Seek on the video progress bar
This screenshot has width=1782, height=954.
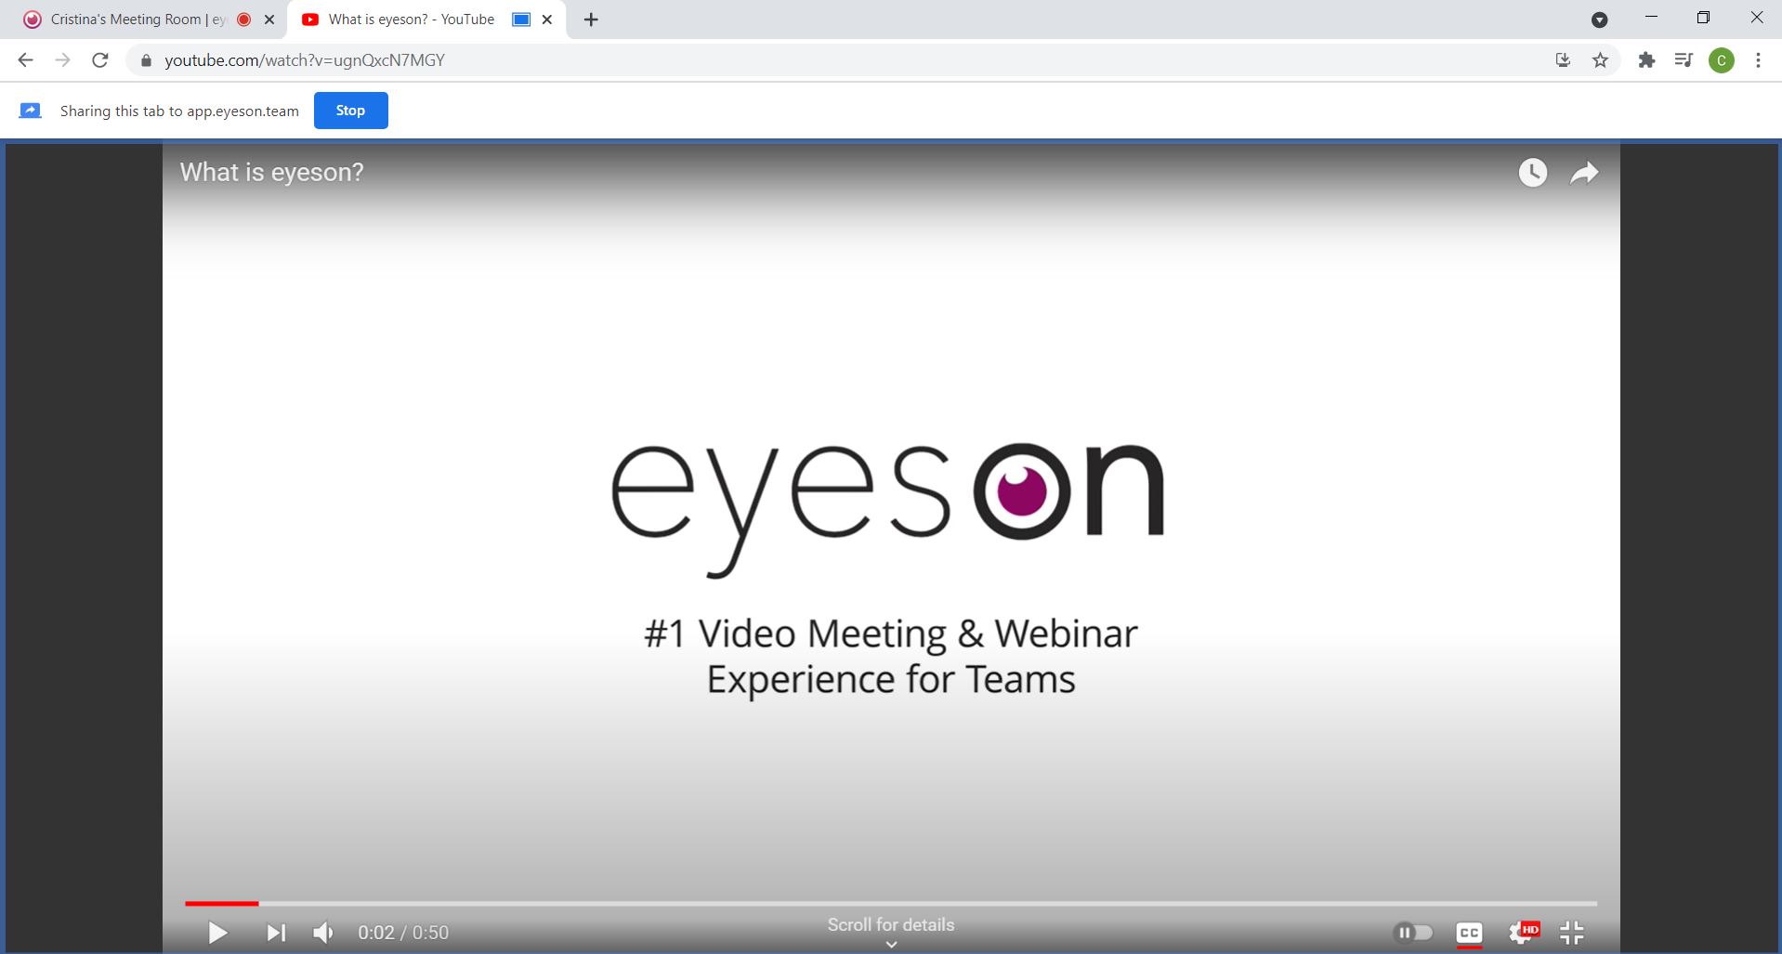click(891, 903)
